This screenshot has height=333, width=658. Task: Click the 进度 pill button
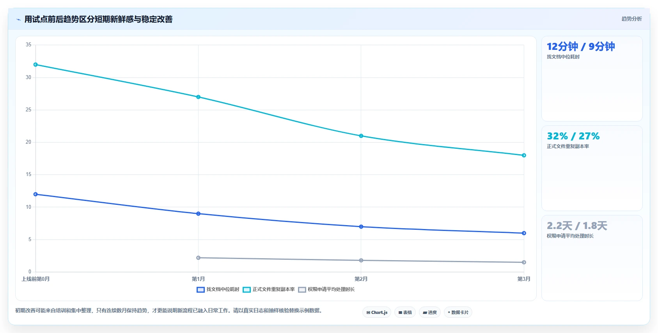[x=430, y=312]
